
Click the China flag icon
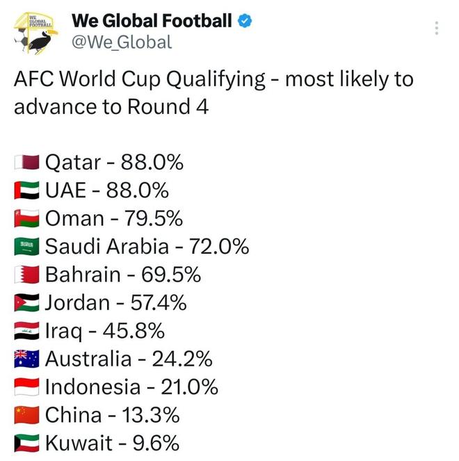click(x=28, y=416)
